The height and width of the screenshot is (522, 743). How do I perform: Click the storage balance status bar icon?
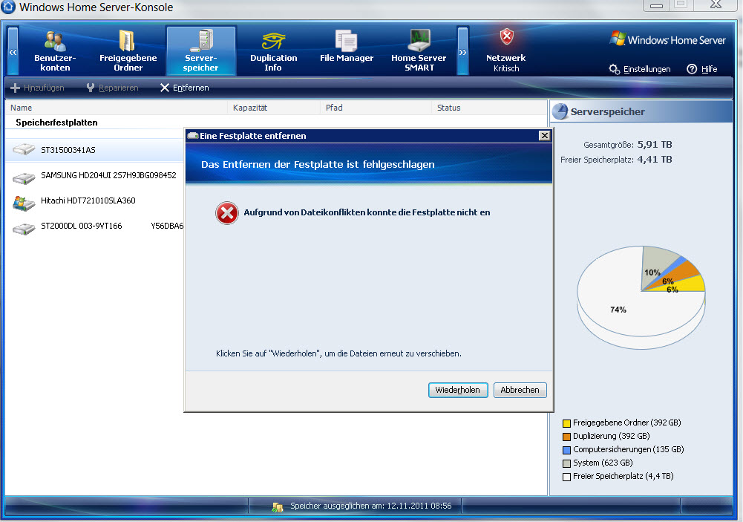click(x=277, y=507)
